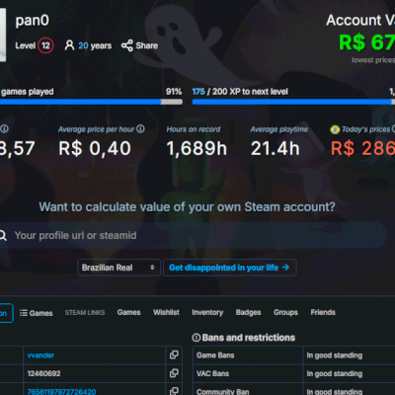Viewport: 395px width, 395px height.
Task: Open the Groups Steam link
Action: pos(285,312)
